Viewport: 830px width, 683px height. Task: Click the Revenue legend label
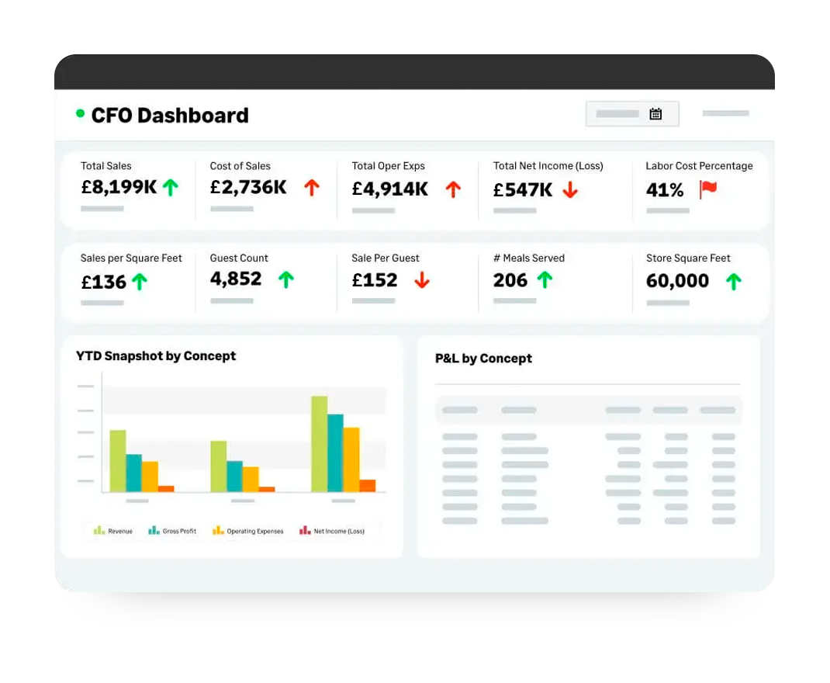pyautogui.click(x=120, y=531)
